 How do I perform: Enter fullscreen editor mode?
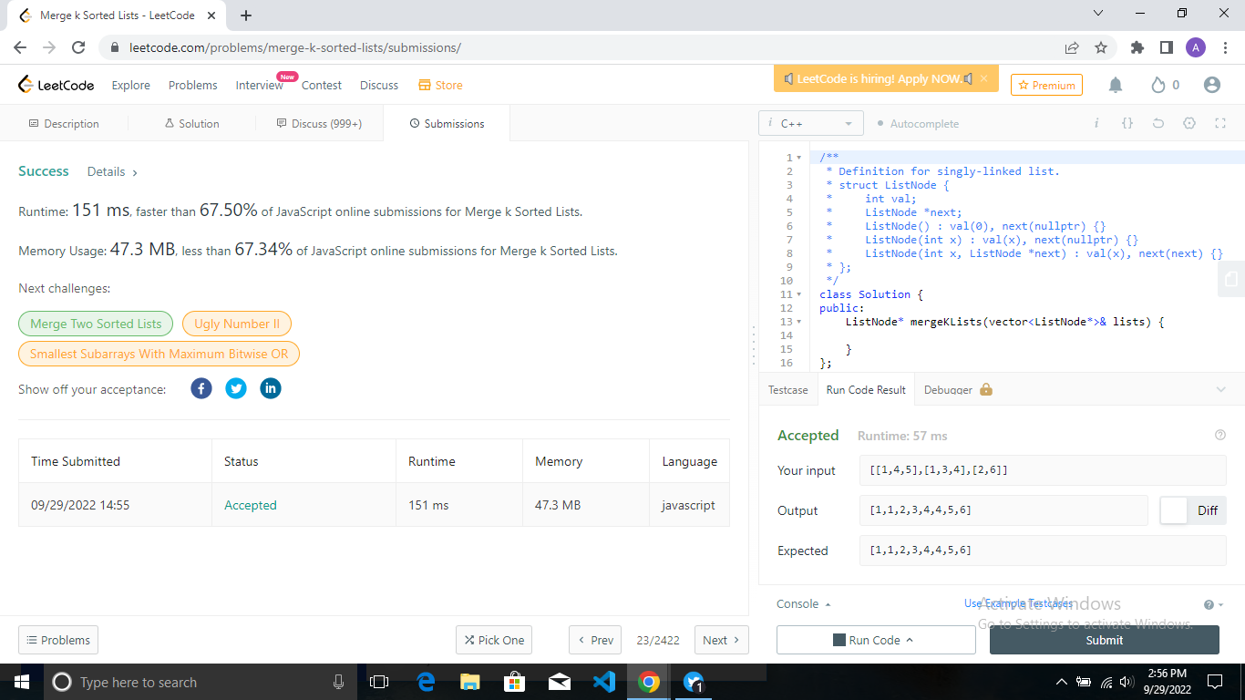[x=1220, y=123]
